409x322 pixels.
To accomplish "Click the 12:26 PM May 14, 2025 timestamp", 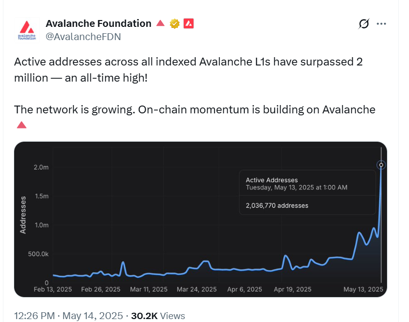I will 68,316.
